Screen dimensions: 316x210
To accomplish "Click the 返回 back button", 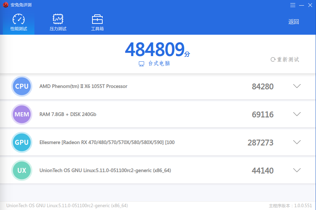I will pyautogui.click(x=294, y=22).
